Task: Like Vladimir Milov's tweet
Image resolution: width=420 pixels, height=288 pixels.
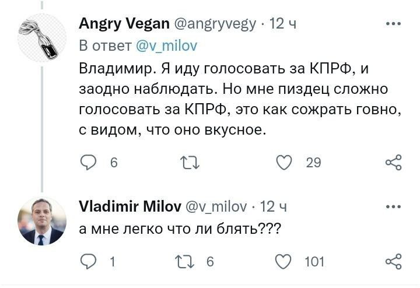Action: tap(284, 262)
